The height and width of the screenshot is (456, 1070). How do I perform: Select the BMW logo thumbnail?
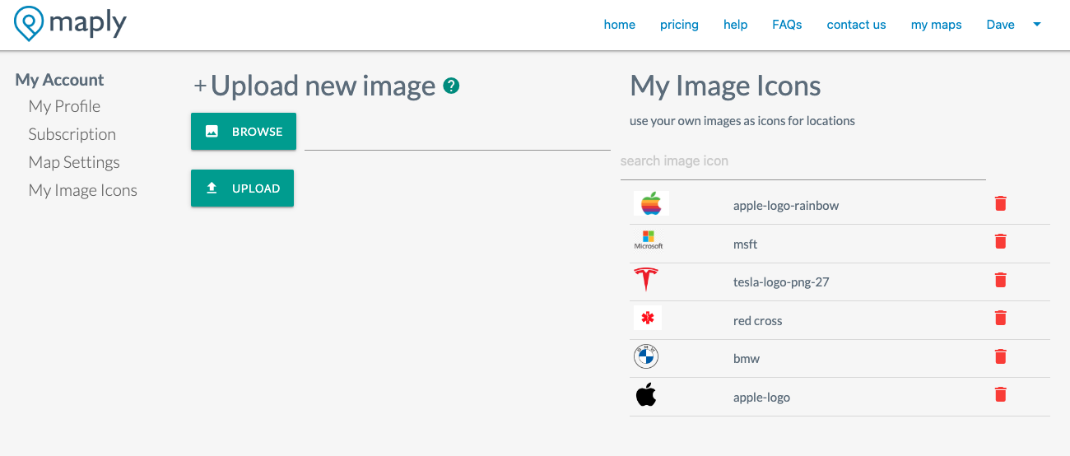(646, 356)
